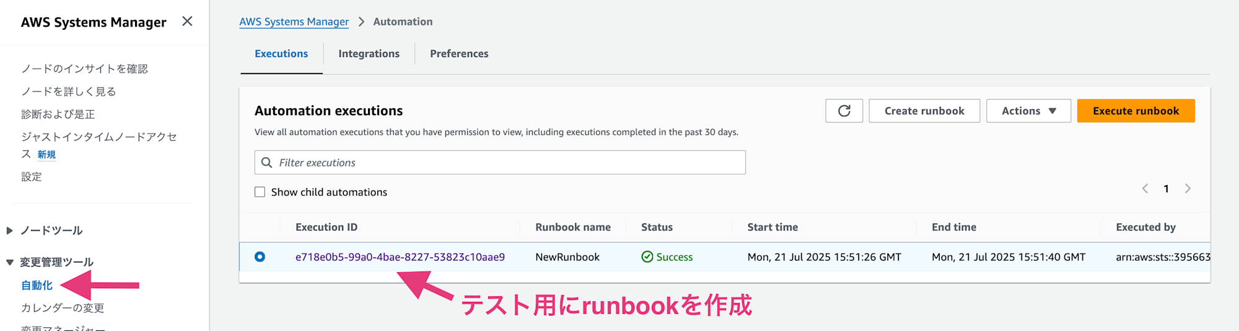Click the green Success status check icon
The height and width of the screenshot is (331, 1239).
tap(647, 257)
